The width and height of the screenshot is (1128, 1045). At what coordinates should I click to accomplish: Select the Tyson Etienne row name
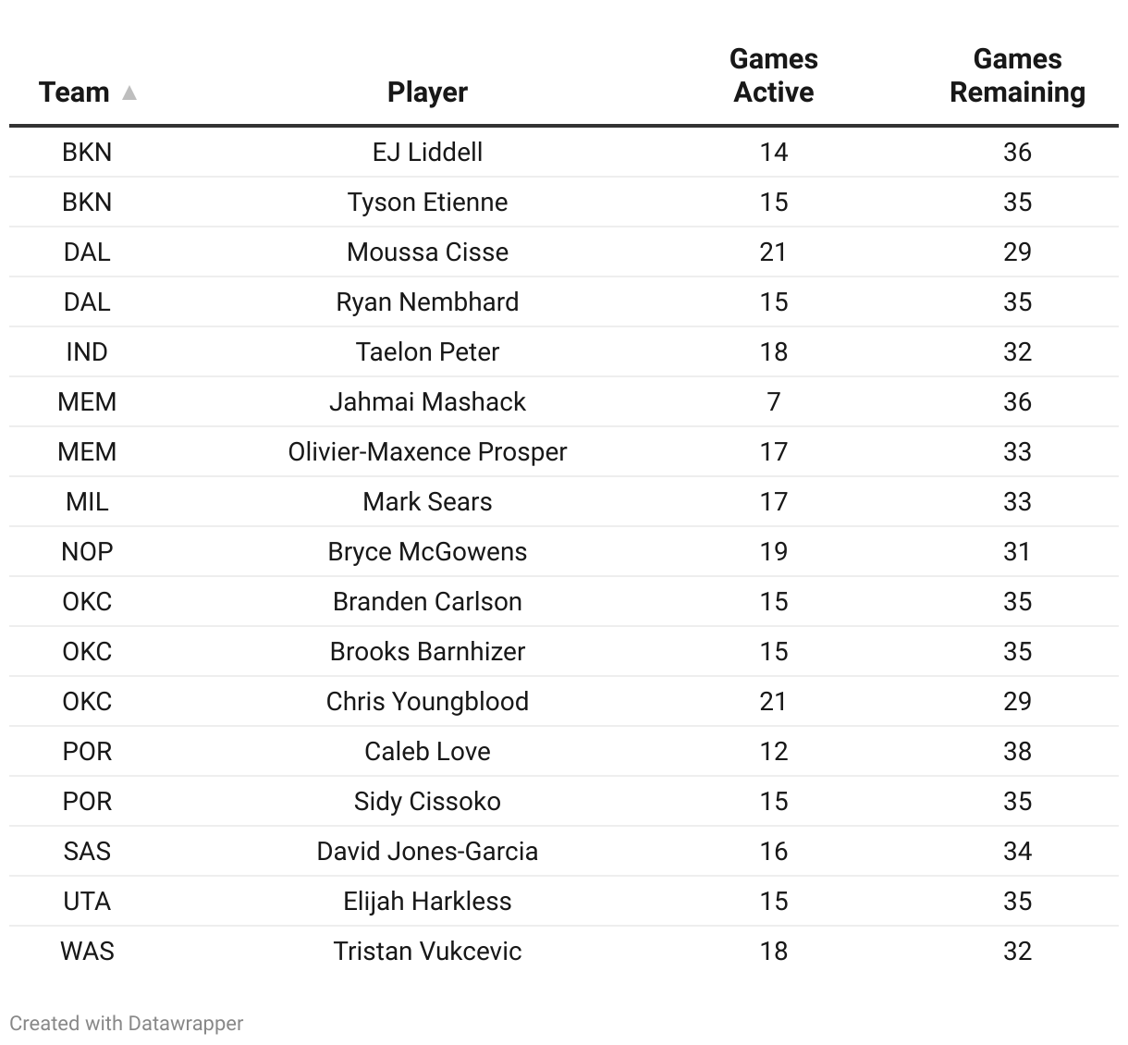click(x=427, y=202)
